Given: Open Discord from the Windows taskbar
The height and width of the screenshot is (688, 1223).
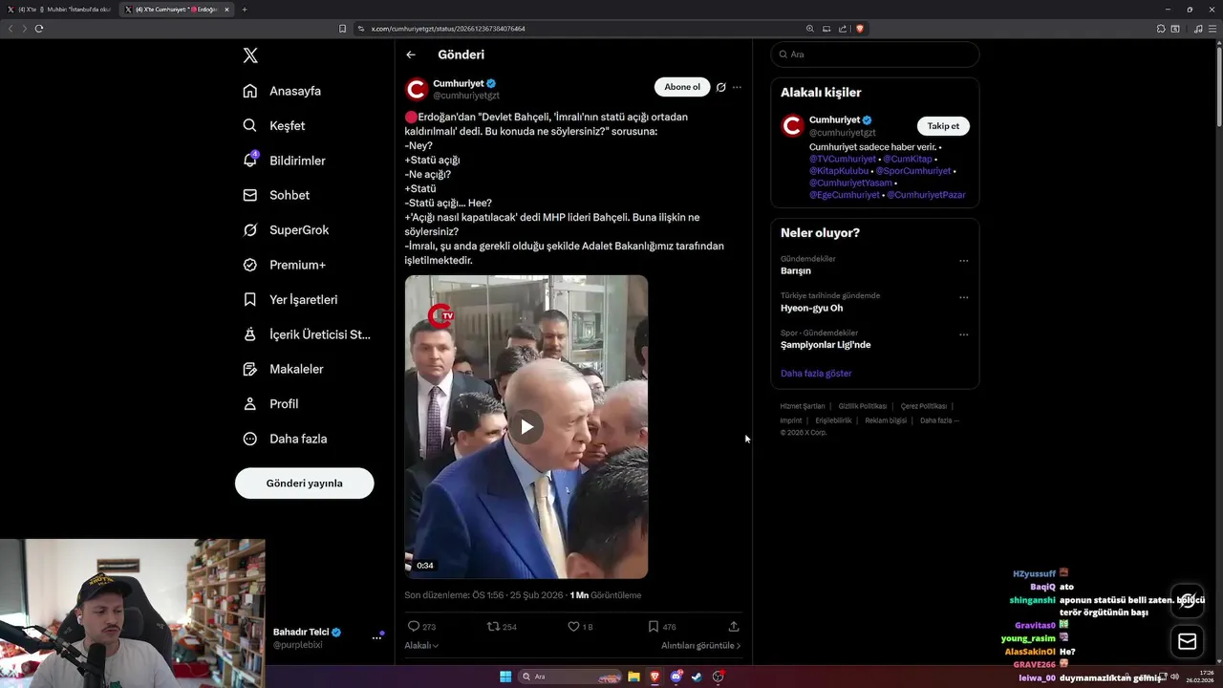Looking at the screenshot, I should 676,677.
